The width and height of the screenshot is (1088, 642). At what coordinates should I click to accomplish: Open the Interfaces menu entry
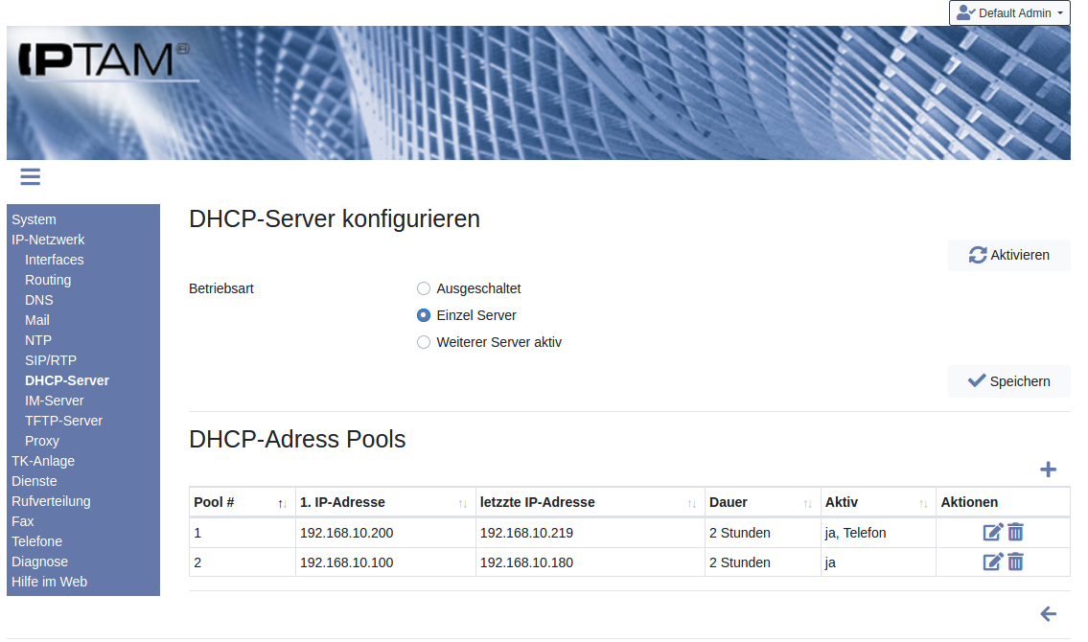[55, 260]
